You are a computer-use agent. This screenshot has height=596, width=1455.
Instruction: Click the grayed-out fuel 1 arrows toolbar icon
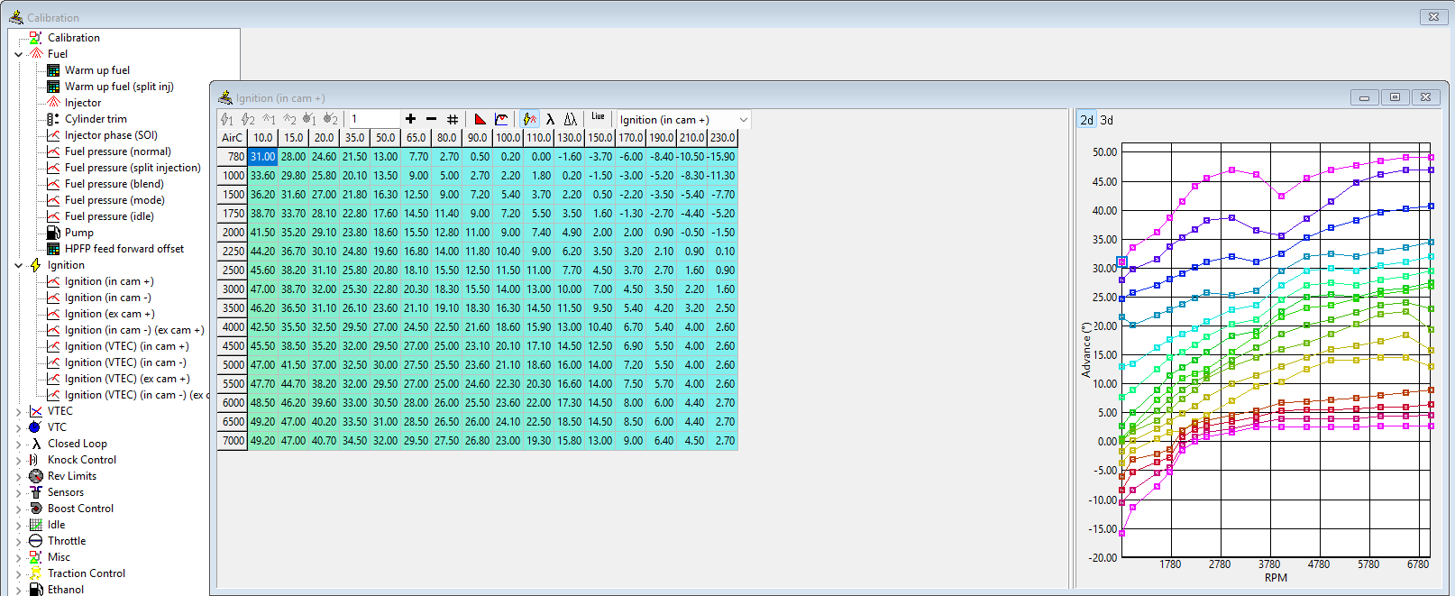tap(269, 119)
